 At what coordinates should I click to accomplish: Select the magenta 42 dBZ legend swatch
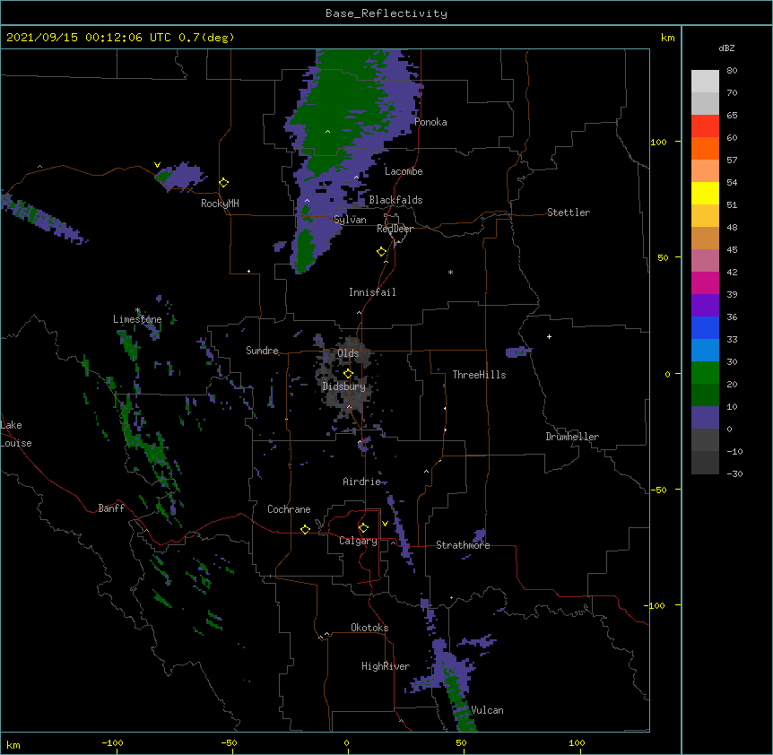pos(705,282)
